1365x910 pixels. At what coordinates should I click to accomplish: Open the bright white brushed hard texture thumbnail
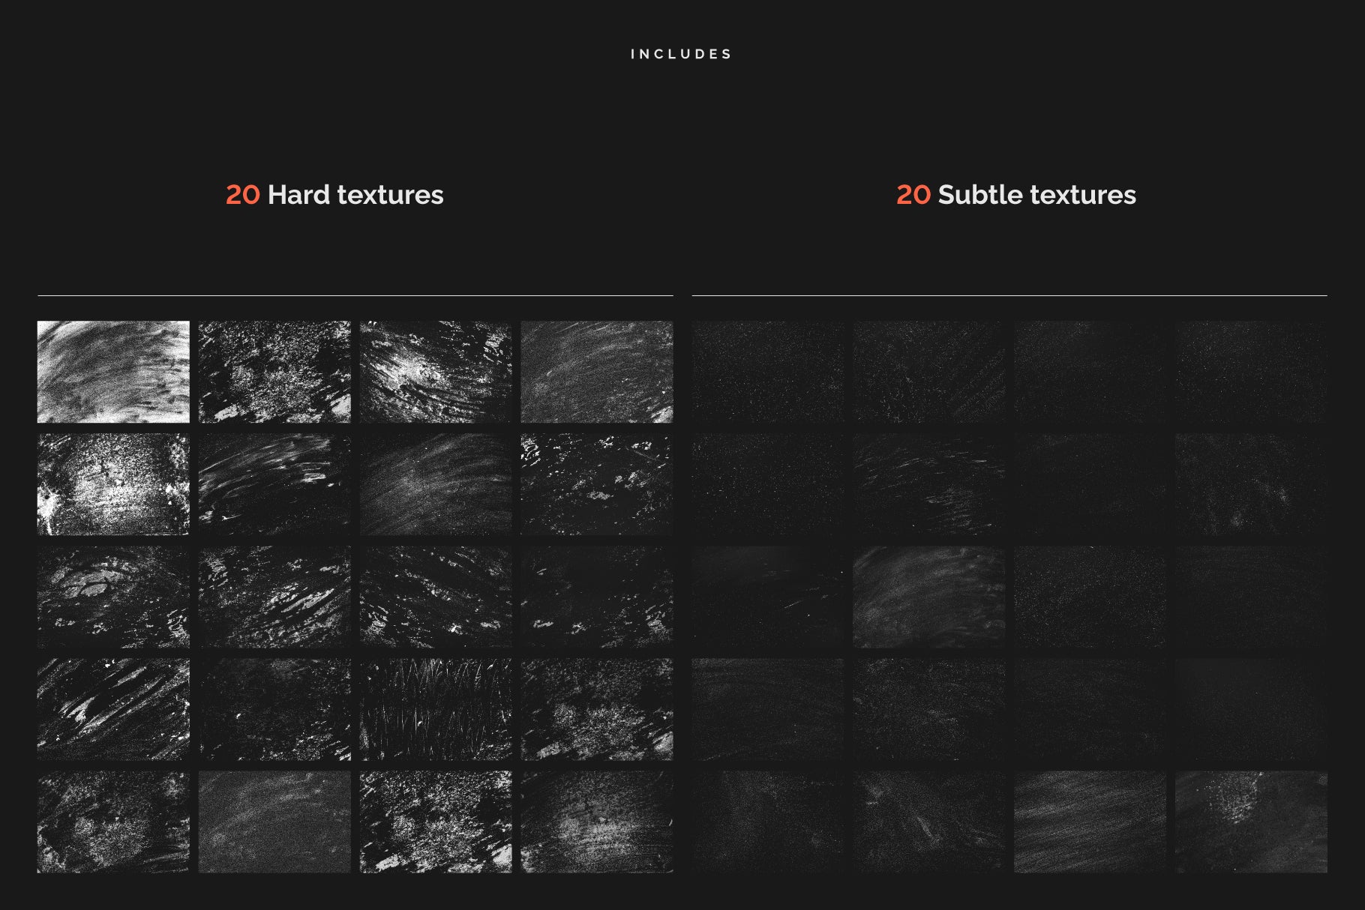[x=113, y=372]
